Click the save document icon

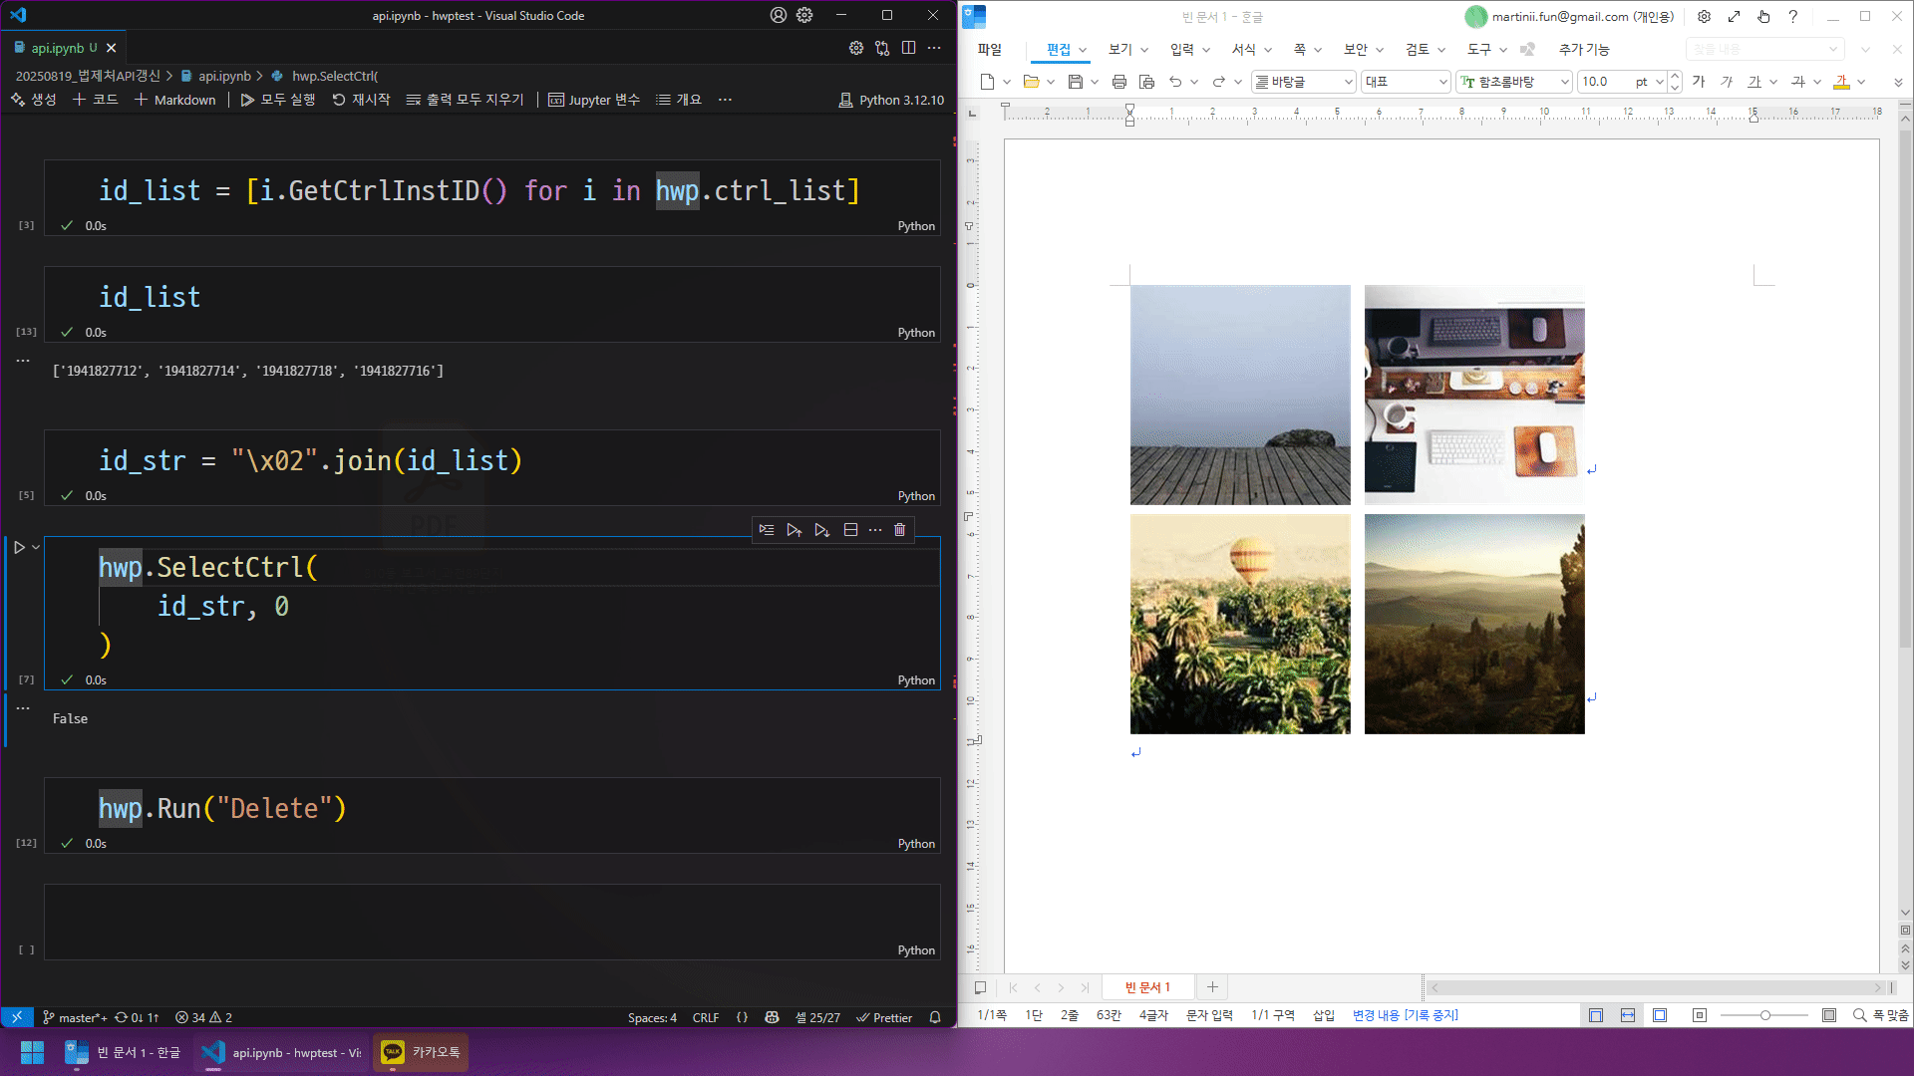click(1075, 82)
